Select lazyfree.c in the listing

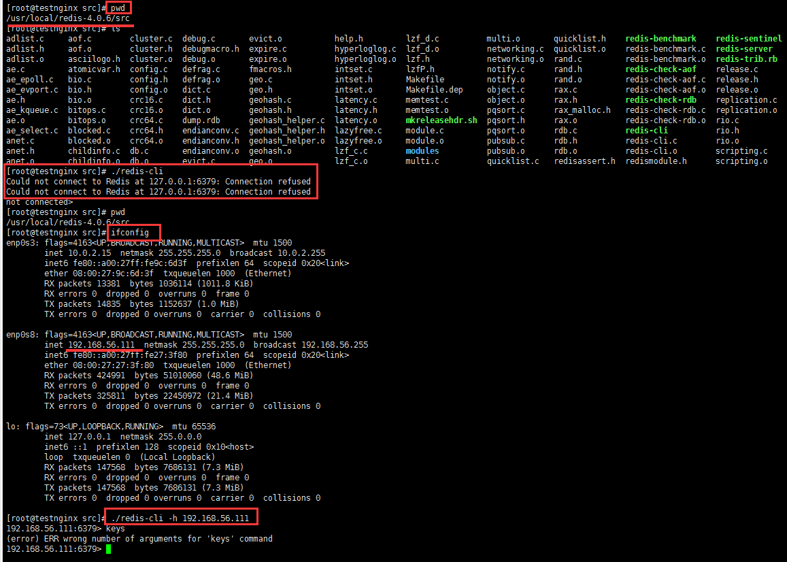point(358,131)
